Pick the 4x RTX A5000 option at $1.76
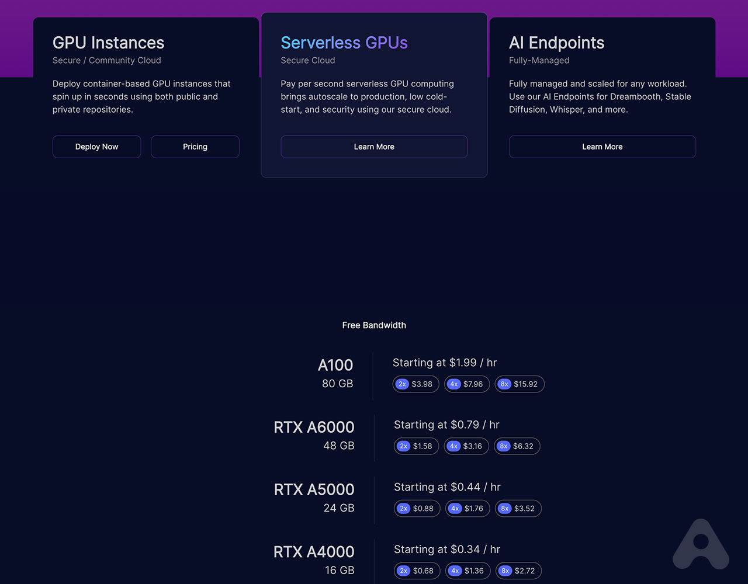Screen dimensions: 748x584 [x=467, y=508]
